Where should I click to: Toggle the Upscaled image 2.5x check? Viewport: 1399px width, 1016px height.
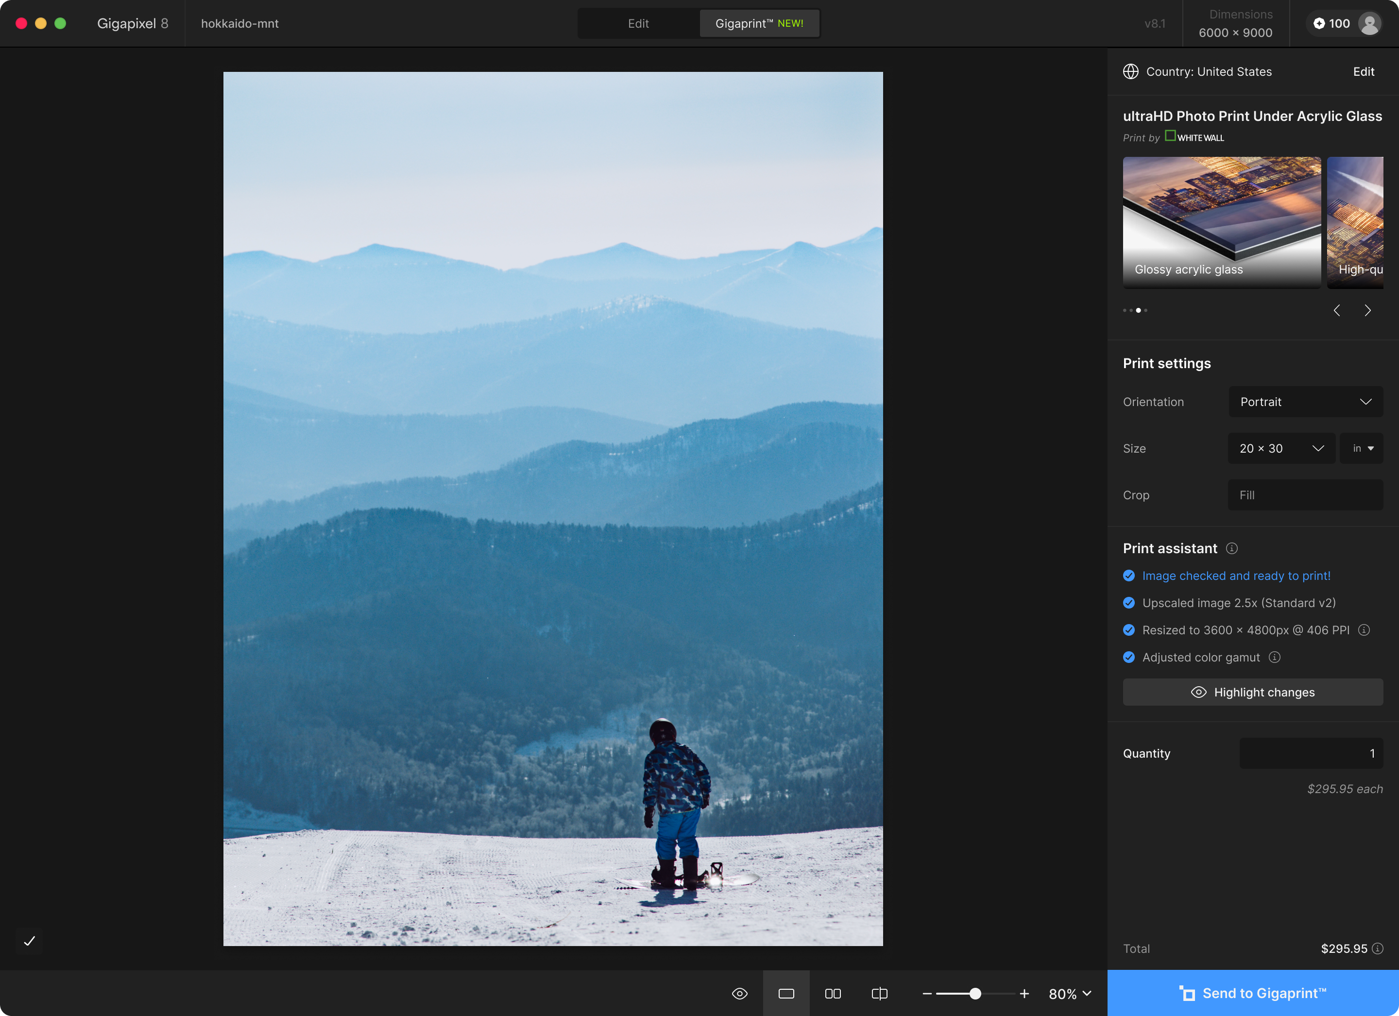(1129, 603)
